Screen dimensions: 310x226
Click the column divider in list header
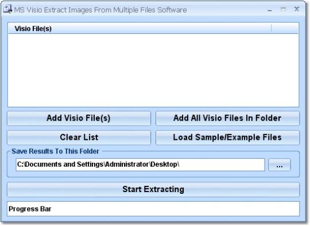(272, 29)
